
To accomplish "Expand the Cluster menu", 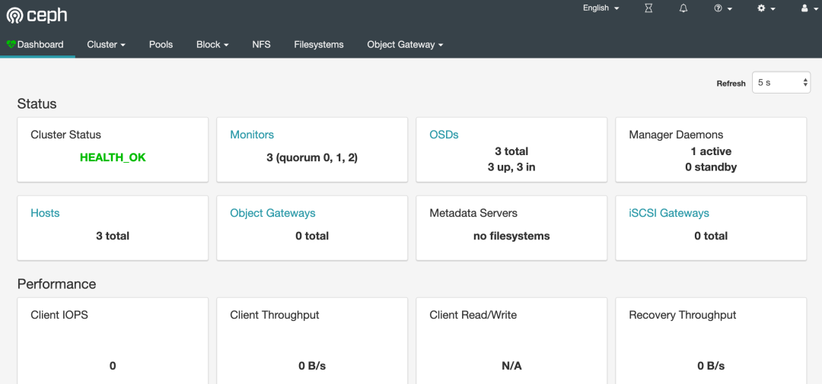I will (106, 45).
